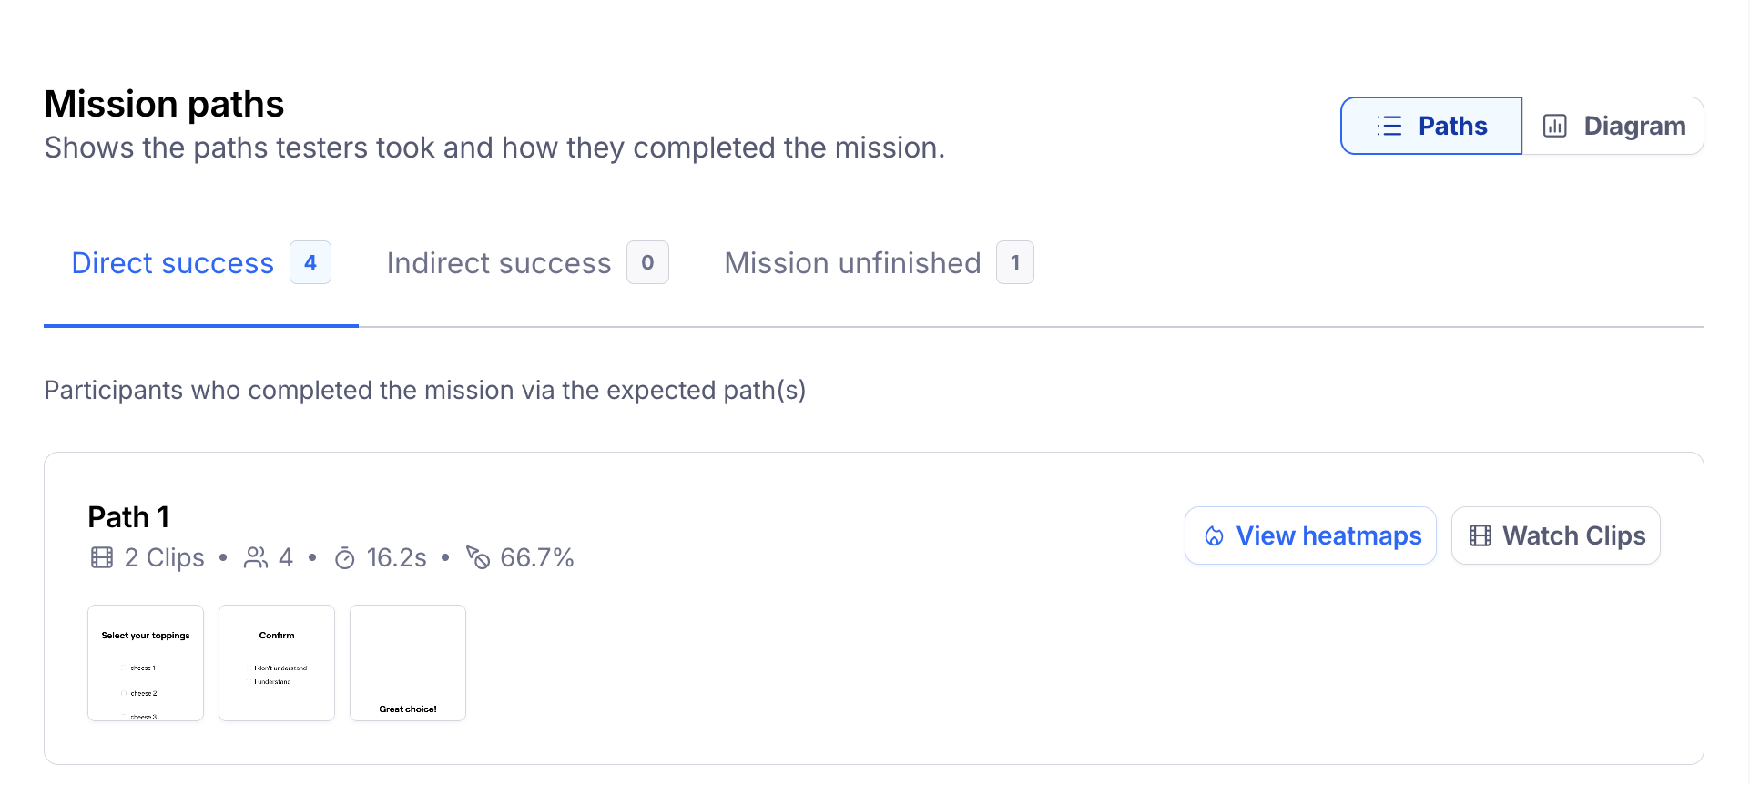The image size is (1750, 785).
Task: Click the Path 1 heading
Action: point(128,517)
